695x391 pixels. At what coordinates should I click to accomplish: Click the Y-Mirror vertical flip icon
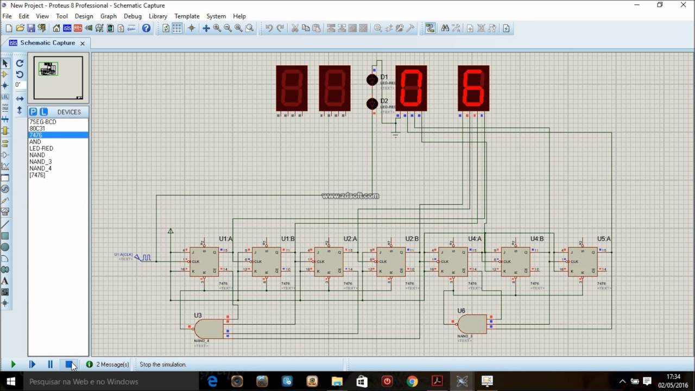click(x=20, y=110)
